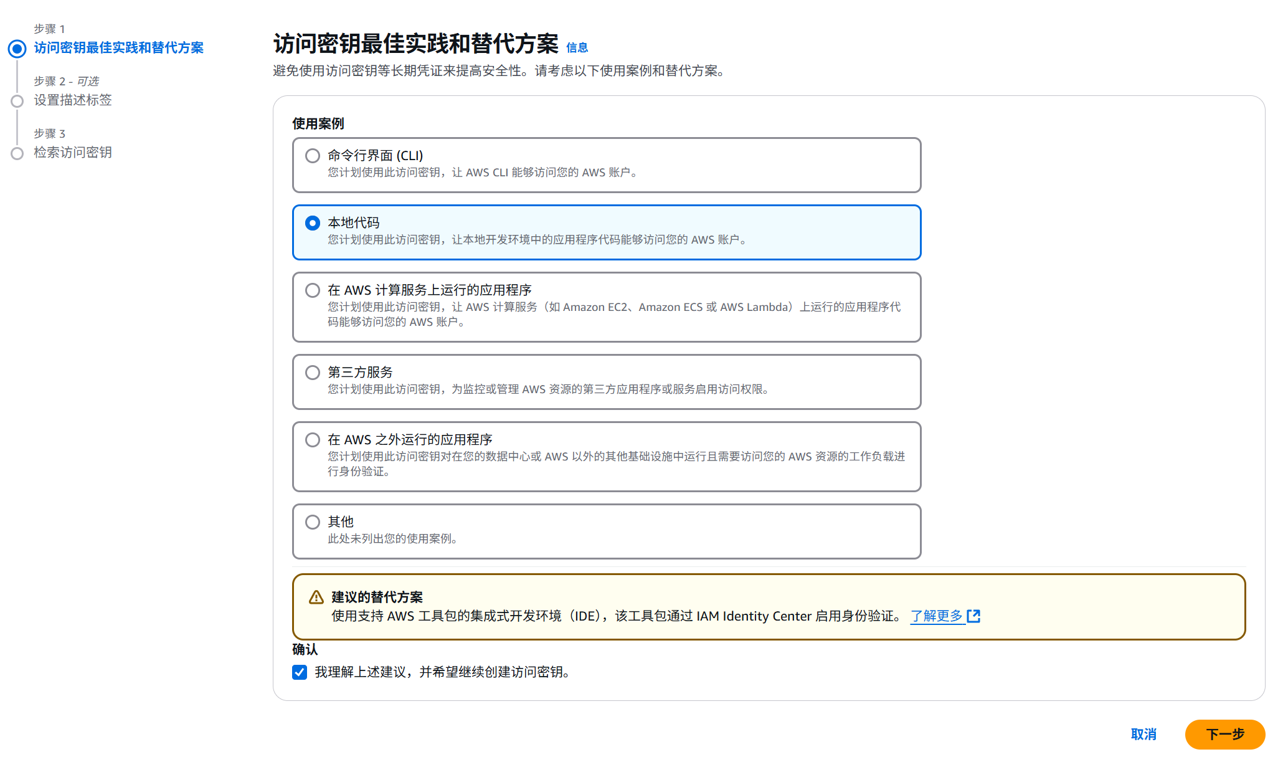Click the page title 访问密钥最佳实践和替代方案

tap(416, 44)
